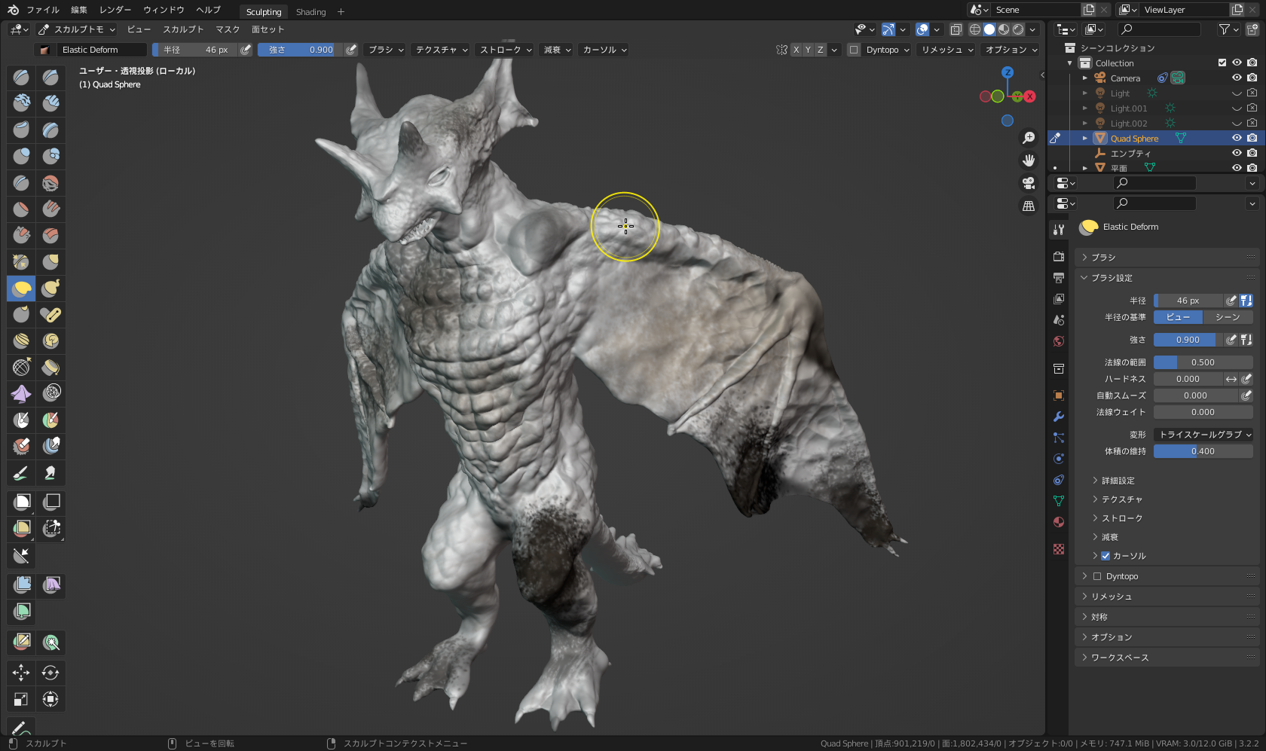This screenshot has width=1266, height=751.
Task: Select シーン as radius basis
Action: click(1228, 317)
